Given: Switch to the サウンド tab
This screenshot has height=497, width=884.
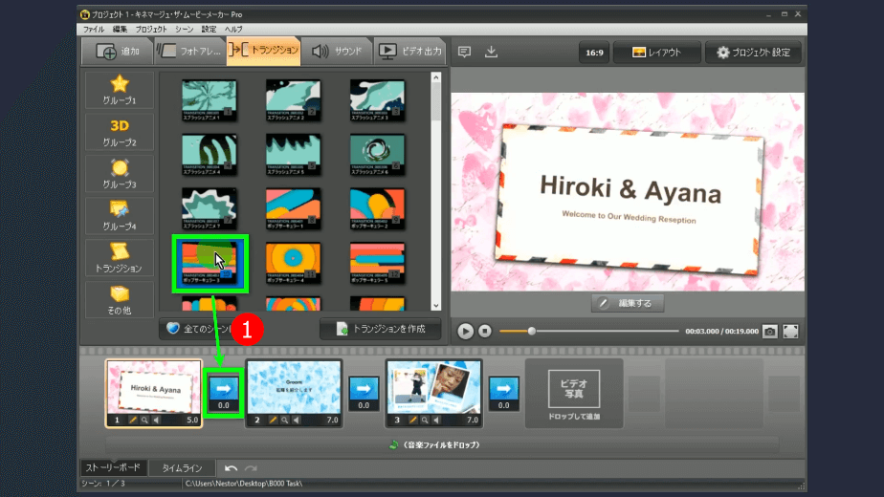Looking at the screenshot, I should (336, 52).
